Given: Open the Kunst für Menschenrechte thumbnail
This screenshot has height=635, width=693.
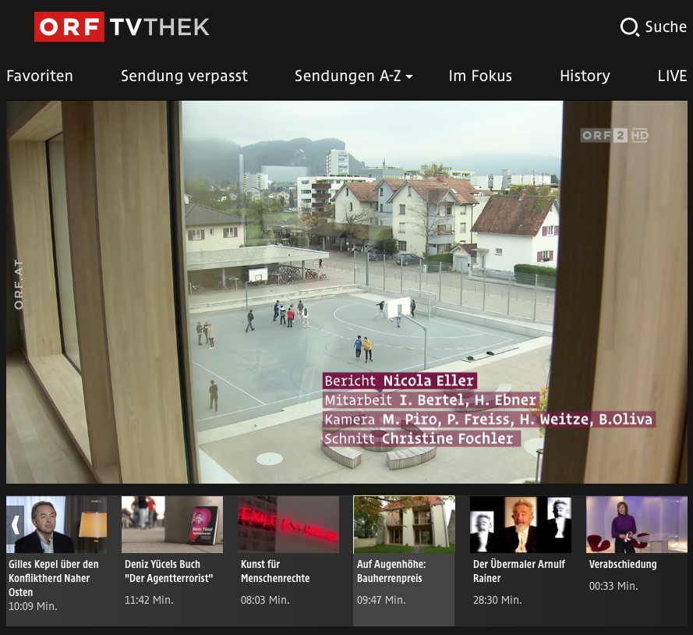Looking at the screenshot, I should [x=288, y=524].
